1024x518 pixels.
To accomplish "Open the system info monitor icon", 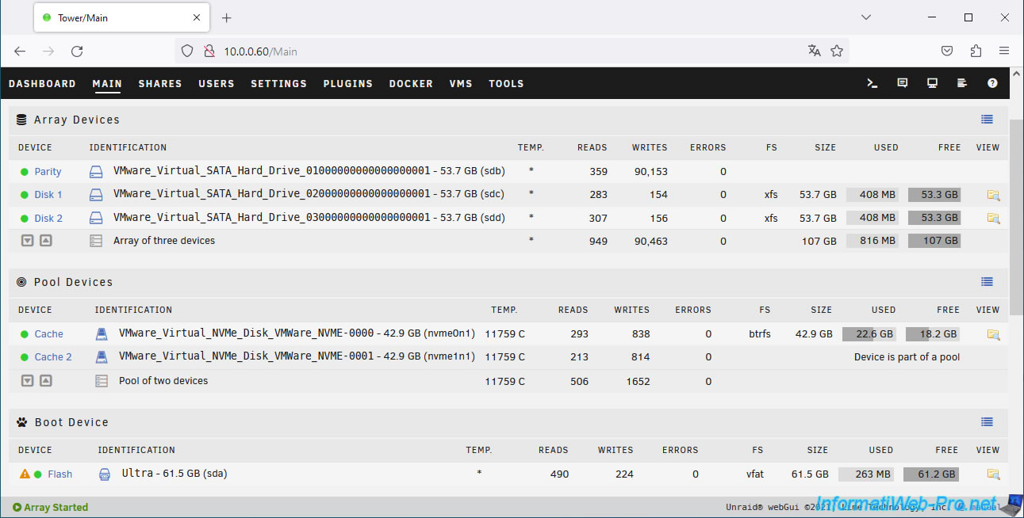I will point(932,83).
